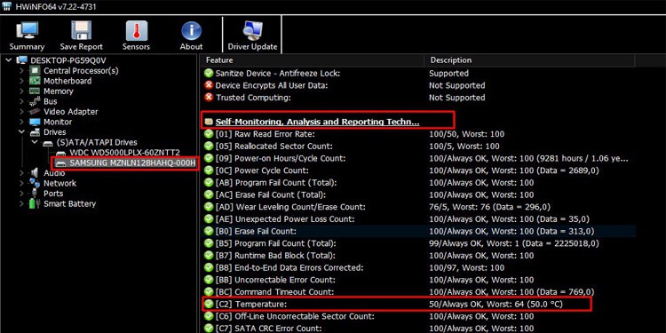This screenshot has height=333, width=666.
Task: Expand the Smart Battery node
Action: [21, 203]
